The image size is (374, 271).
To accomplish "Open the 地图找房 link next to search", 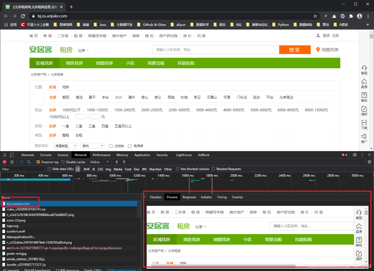I will point(327,50).
